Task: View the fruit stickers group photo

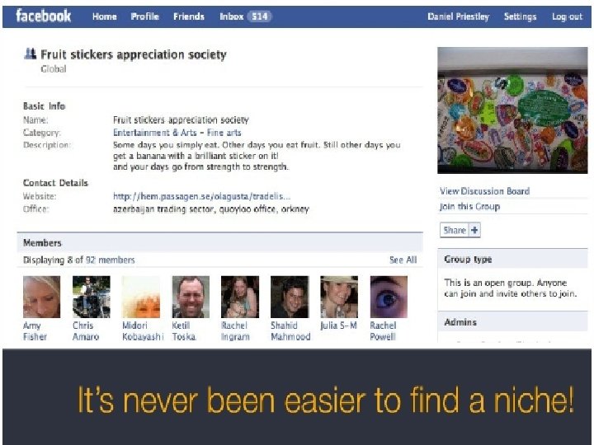Action: (512, 110)
